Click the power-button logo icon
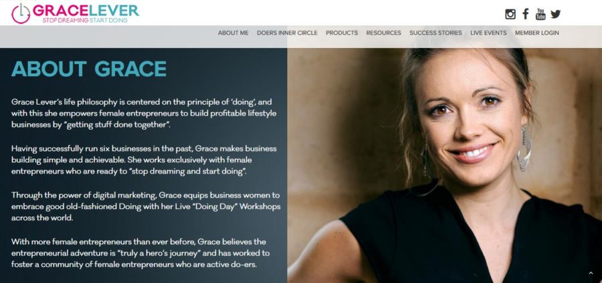 (x=21, y=14)
